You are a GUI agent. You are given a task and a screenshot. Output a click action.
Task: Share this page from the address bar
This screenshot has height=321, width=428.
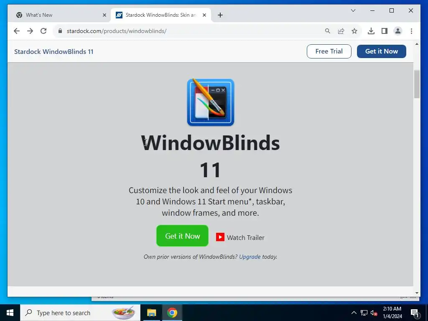pos(341,31)
